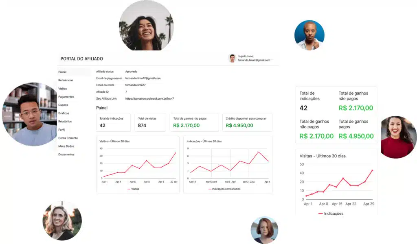Select Documentos in the sidebar
The image size is (417, 244).
[x=66, y=155]
